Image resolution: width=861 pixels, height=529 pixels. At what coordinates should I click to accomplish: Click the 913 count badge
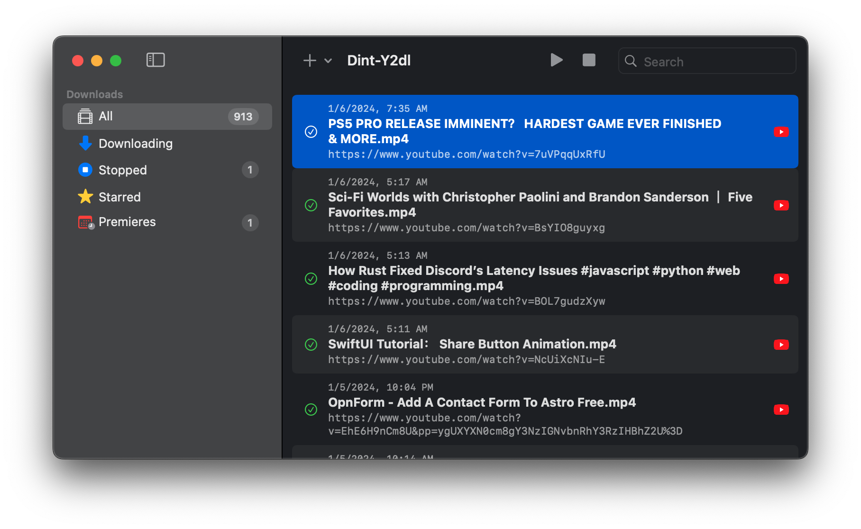(243, 117)
